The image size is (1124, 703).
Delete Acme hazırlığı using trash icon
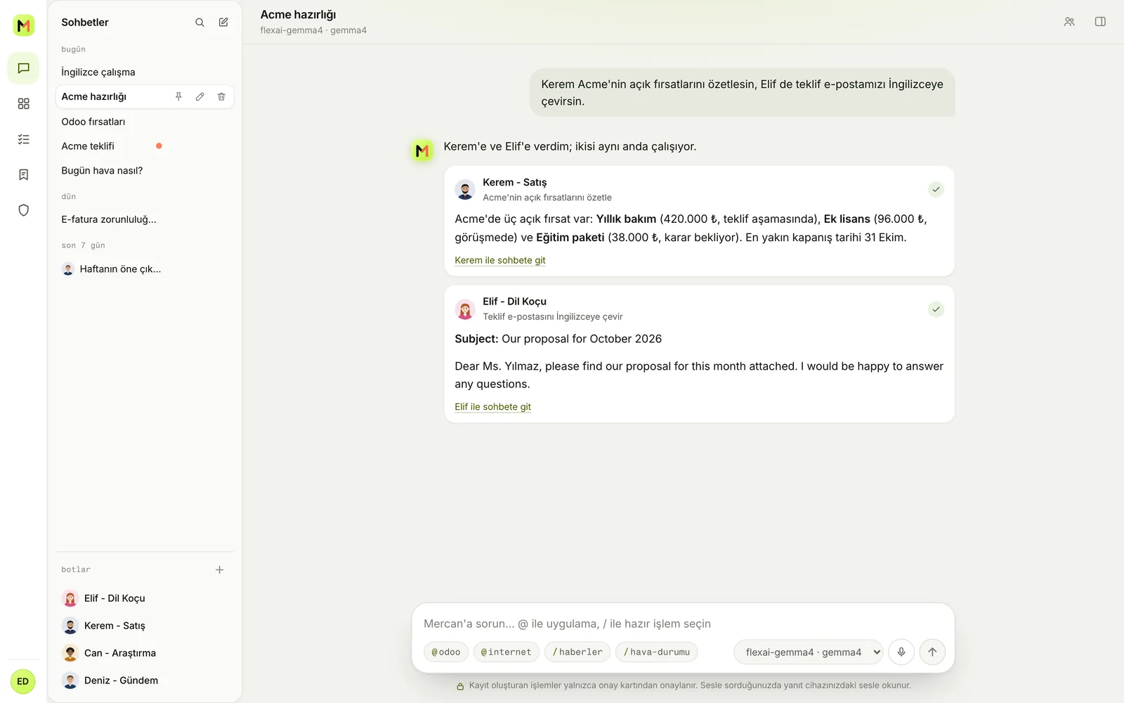pos(221,97)
